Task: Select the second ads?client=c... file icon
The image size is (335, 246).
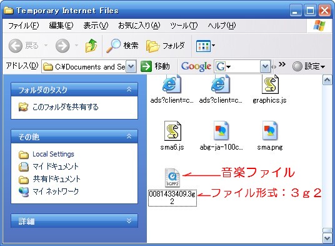Action: (x=220, y=85)
